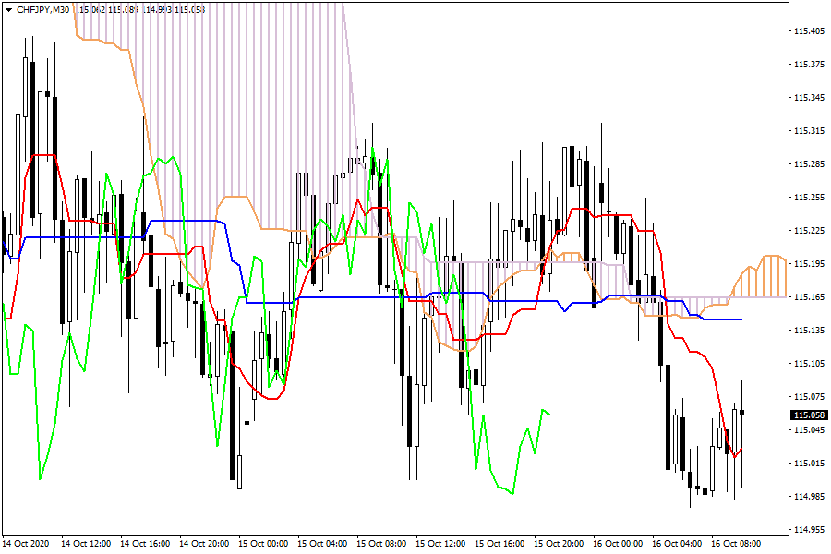Click the 115.285 price scale mark
This screenshot has height=554, width=831.
coord(808,164)
